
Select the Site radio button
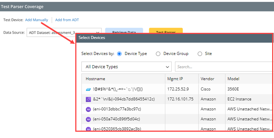(x=200, y=54)
